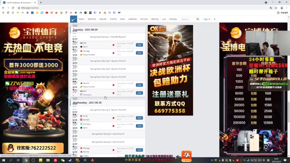Click Odds for Entropiq vs Spirit

[139, 126]
